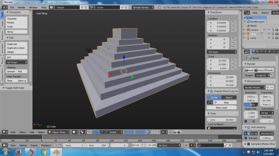Click the Render camera properties icon
This screenshot has width=279, height=156.
tap(254, 52)
